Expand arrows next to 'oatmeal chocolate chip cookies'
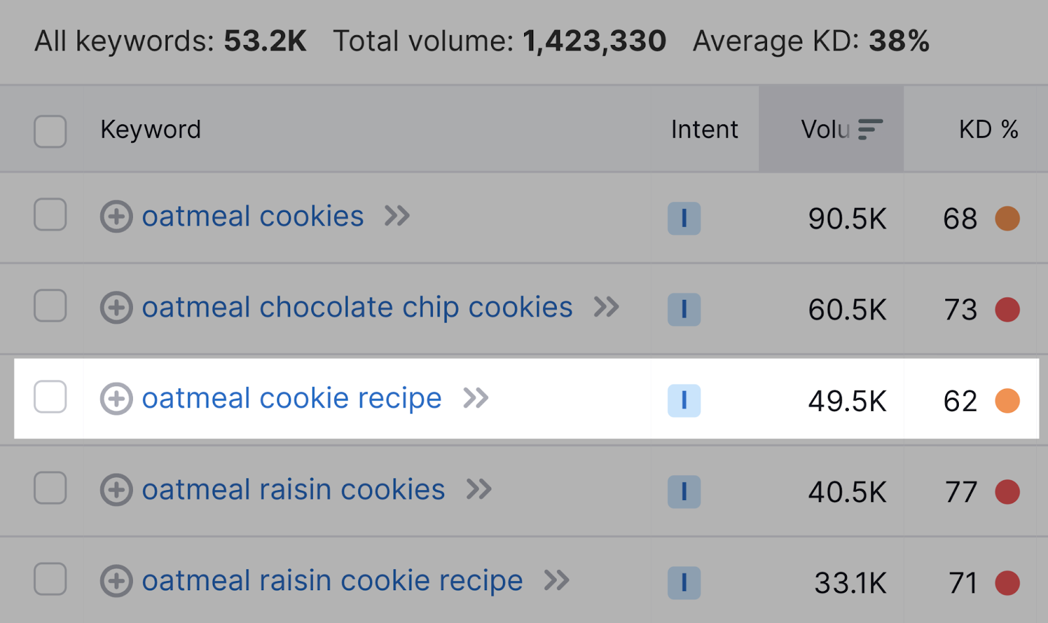Screen dimensions: 1048x623 click(607, 306)
